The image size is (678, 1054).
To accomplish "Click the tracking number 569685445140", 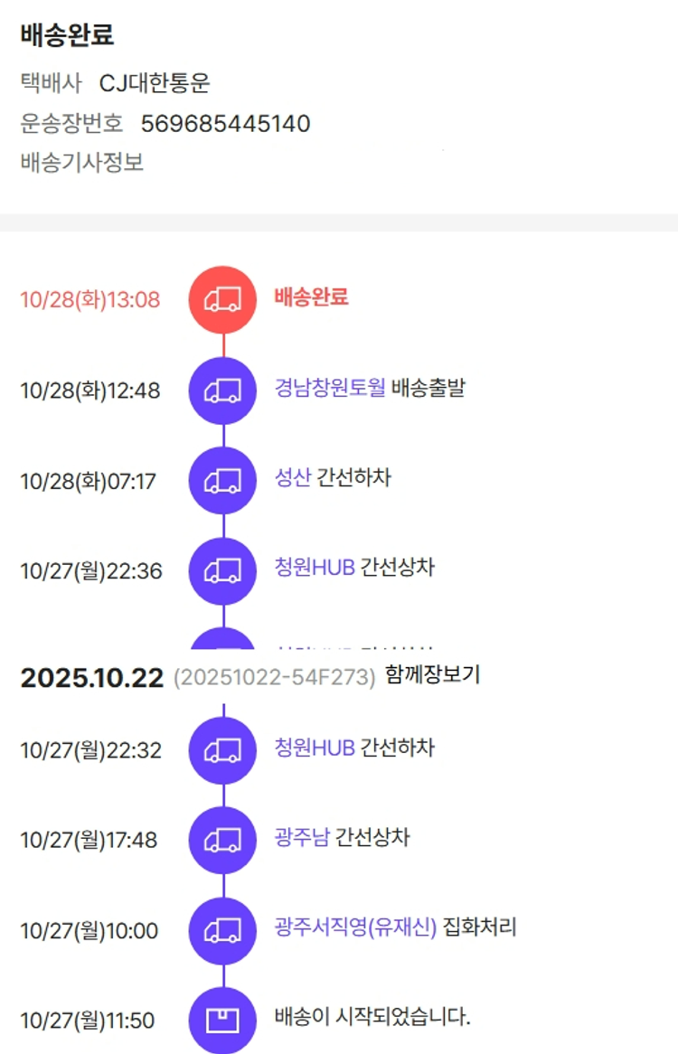I will (225, 124).
